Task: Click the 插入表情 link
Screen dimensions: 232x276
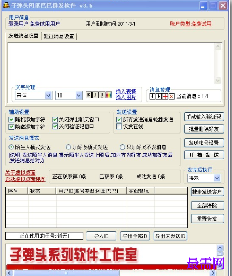Action: pos(126,91)
